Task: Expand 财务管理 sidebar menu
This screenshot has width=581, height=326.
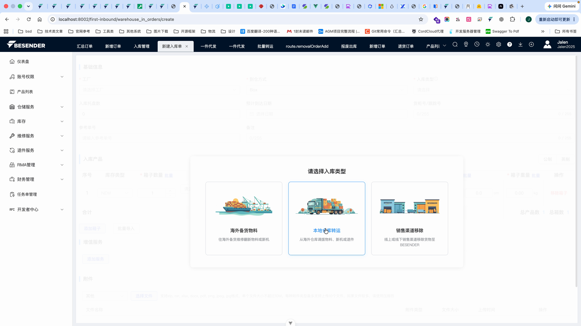Action: (x=36, y=179)
